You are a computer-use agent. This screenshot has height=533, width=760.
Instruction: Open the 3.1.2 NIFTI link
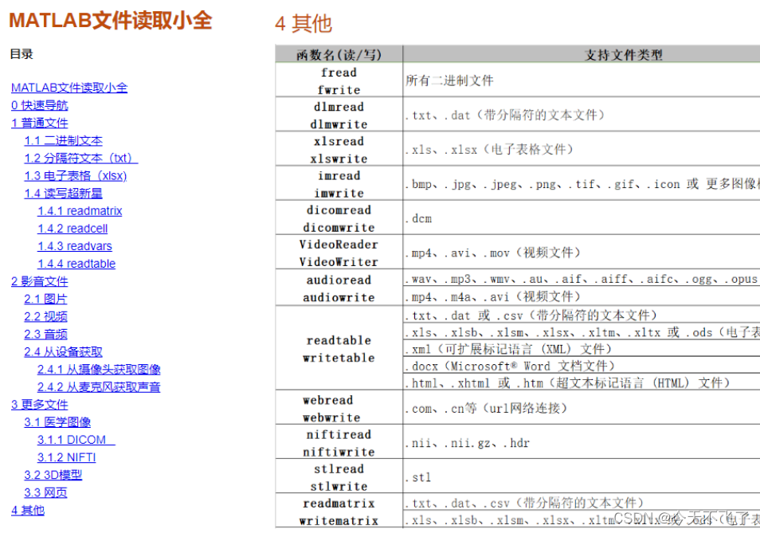pyautogui.click(x=66, y=457)
